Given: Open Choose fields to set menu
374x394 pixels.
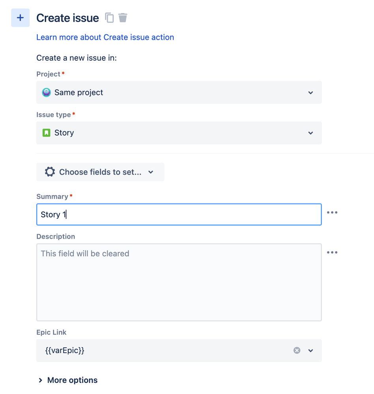Looking at the screenshot, I should [100, 172].
